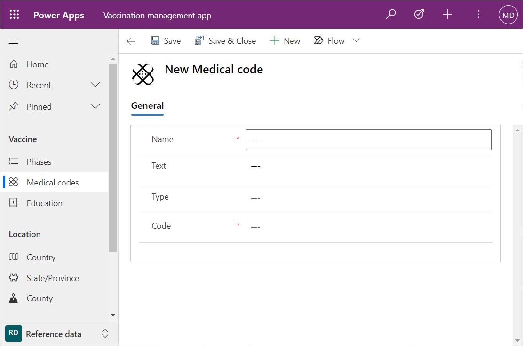Click the sidebar scrollbar down arrow

click(x=113, y=314)
